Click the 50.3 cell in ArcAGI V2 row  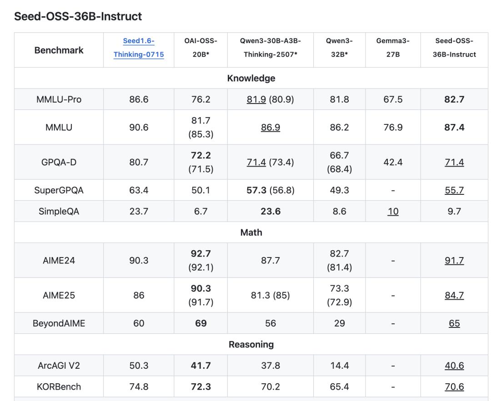tap(139, 365)
